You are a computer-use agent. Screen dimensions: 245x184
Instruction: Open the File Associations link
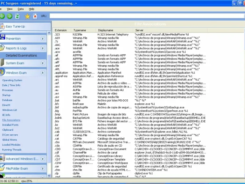tap(11, 120)
